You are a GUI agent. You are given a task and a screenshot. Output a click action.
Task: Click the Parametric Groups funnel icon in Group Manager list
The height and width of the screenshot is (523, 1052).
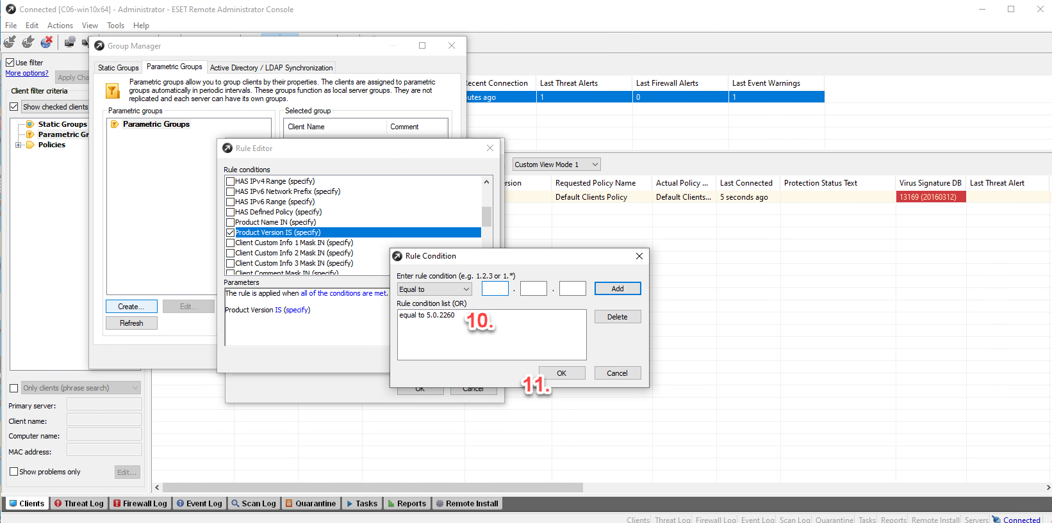tap(115, 124)
